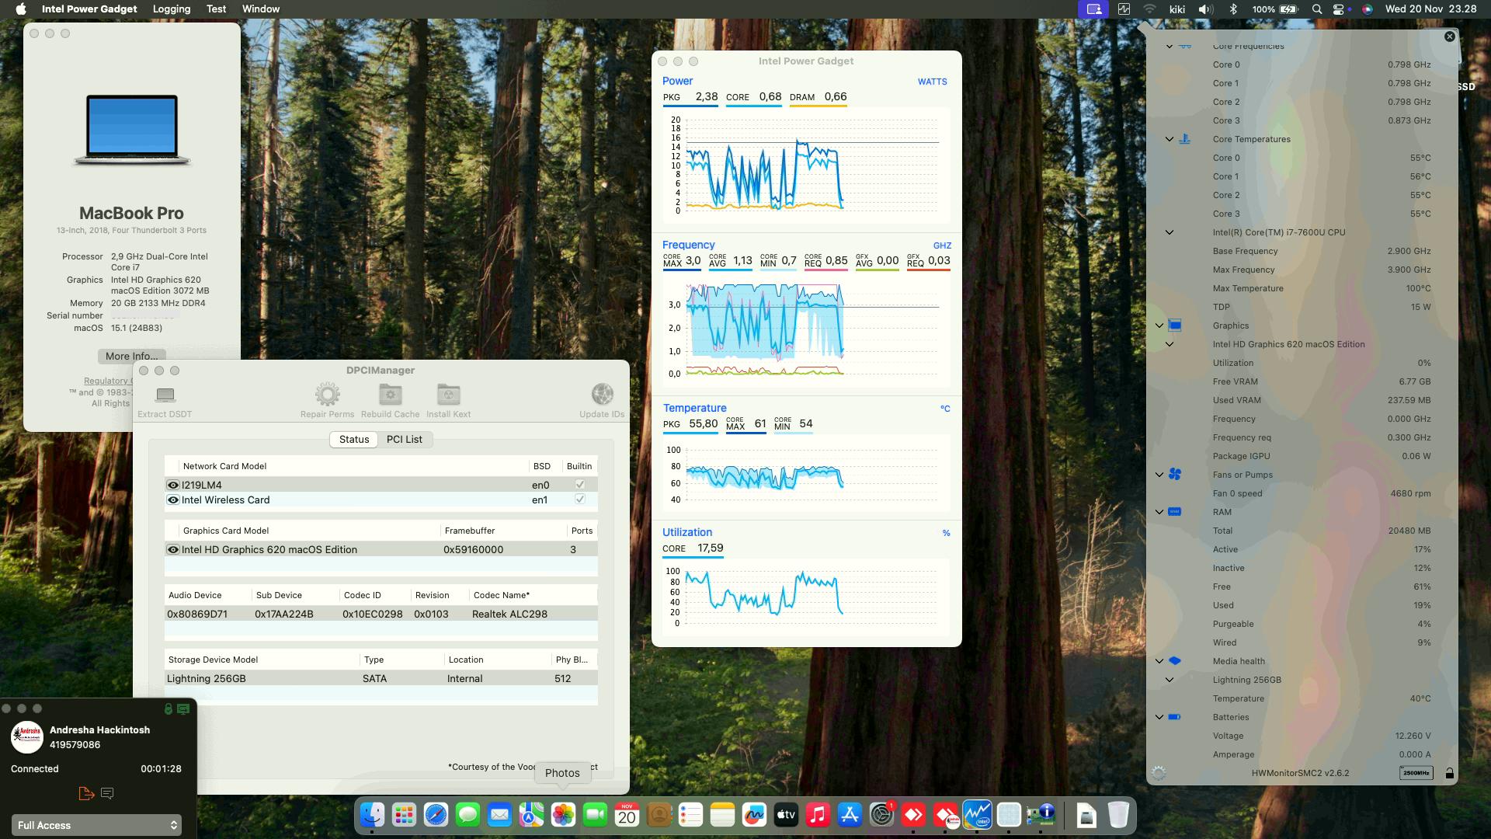
Task: Click the HWMonitorSMC2 padlock icon
Action: (x=1449, y=773)
